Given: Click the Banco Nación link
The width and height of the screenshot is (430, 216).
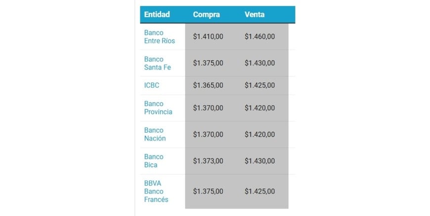Looking at the screenshot, I should point(155,135).
